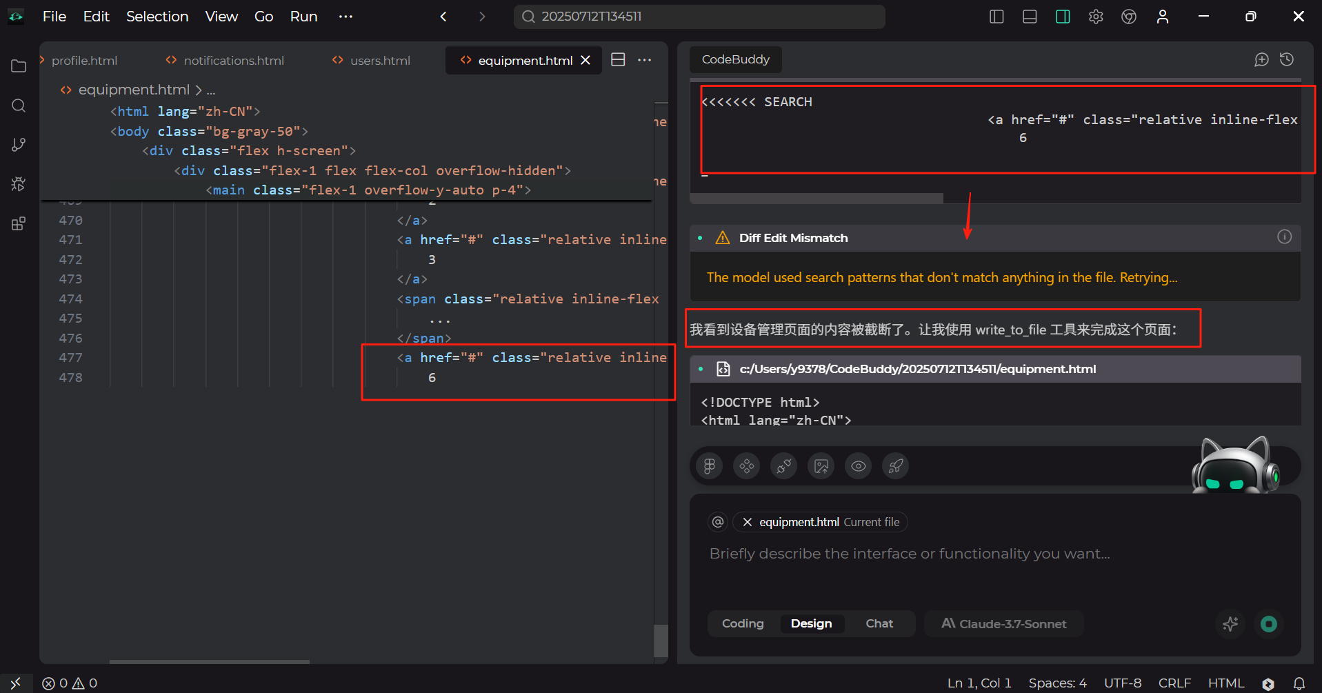Close the equipment.html tab
The width and height of the screenshot is (1322, 693).
tap(585, 60)
